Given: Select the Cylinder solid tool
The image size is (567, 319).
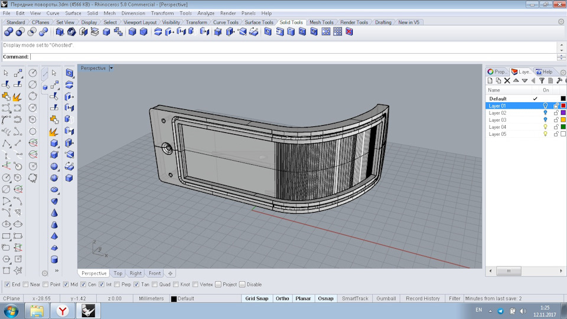Looking at the screenshot, I should point(54,259).
